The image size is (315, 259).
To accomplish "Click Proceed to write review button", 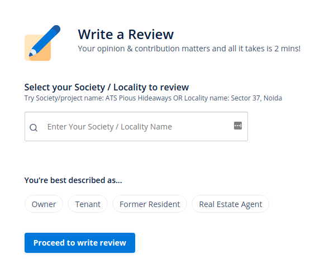I will pos(80,243).
